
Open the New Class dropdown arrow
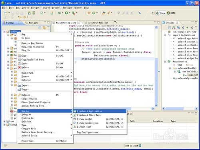point(97,13)
